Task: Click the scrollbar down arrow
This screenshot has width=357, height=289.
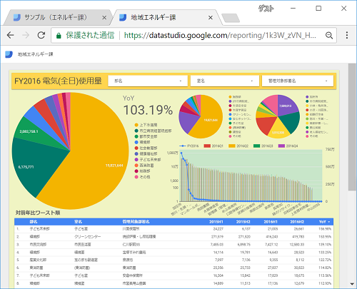Action: tap(352, 284)
